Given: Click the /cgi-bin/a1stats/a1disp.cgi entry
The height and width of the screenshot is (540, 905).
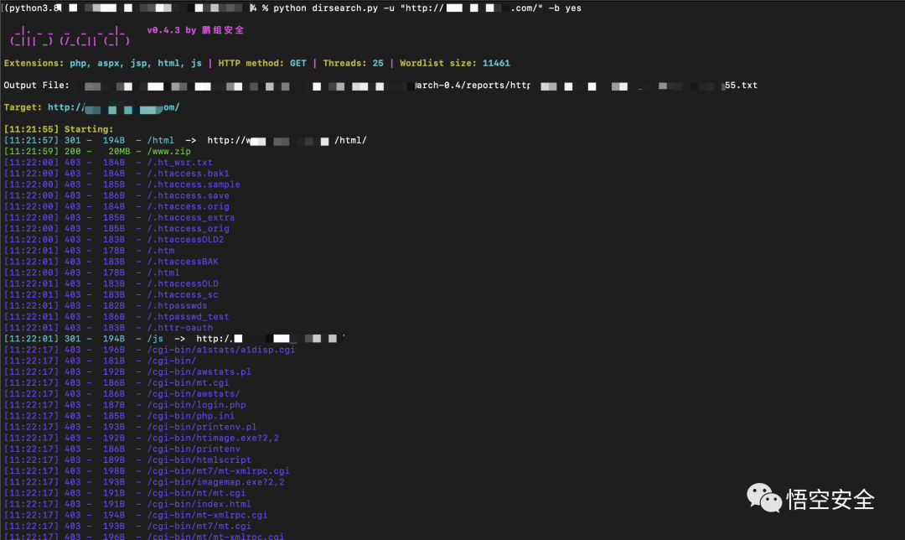Looking at the screenshot, I should [x=221, y=350].
